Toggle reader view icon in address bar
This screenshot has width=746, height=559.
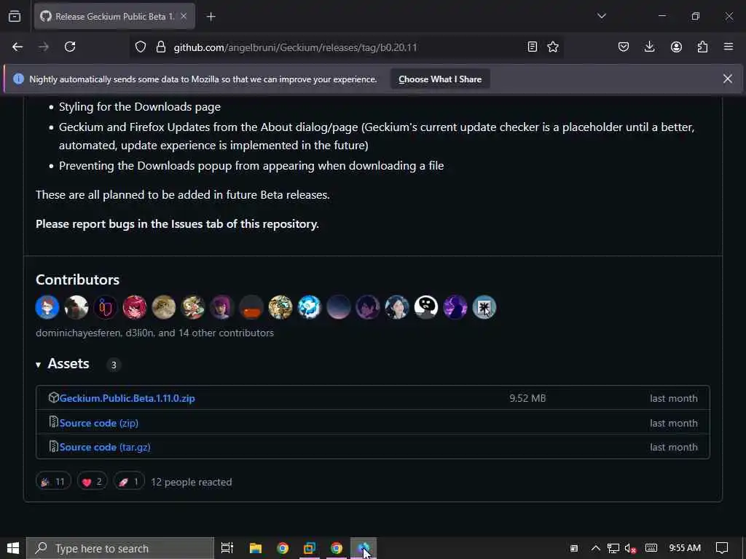click(x=533, y=47)
